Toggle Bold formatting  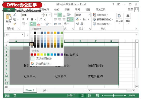click(23, 19)
